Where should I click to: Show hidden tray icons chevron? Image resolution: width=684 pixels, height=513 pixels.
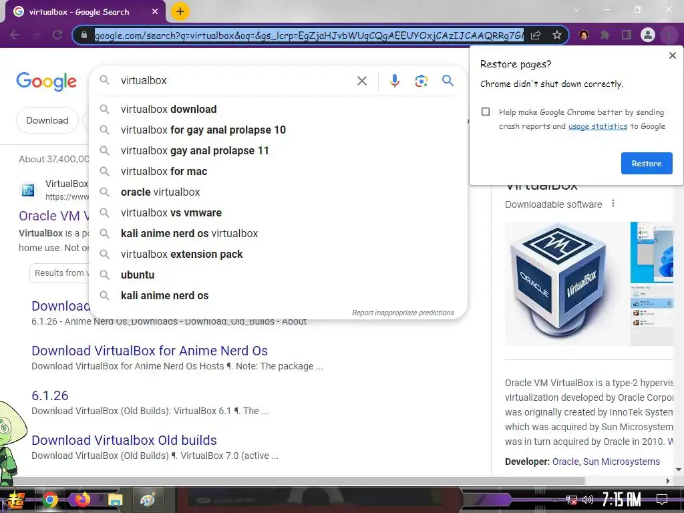click(555, 500)
